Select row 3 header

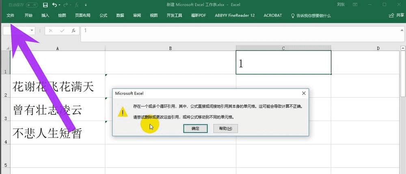(x=5, y=109)
